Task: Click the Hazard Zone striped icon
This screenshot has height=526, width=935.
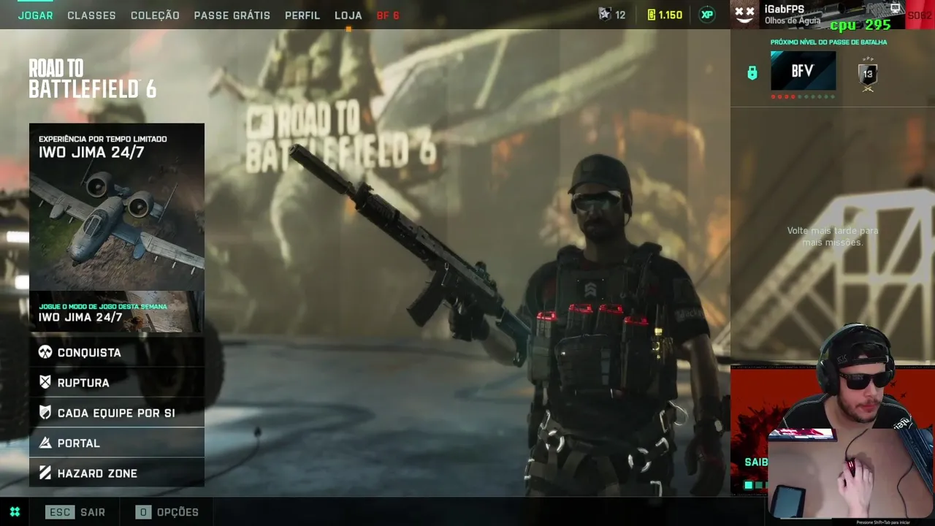Action: 45,473
